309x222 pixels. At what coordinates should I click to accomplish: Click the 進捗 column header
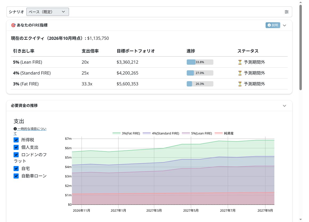(x=191, y=51)
